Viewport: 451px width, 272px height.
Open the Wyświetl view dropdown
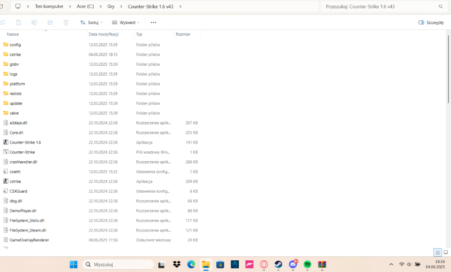pyautogui.click(x=126, y=23)
